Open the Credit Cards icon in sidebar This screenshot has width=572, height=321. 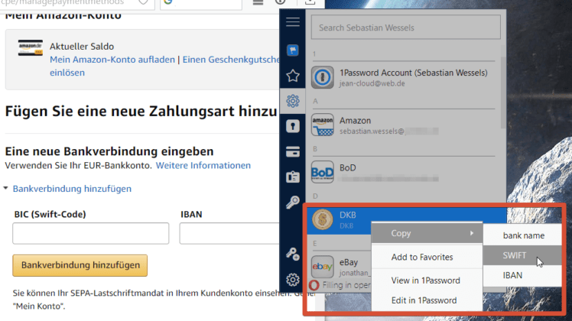point(293,151)
